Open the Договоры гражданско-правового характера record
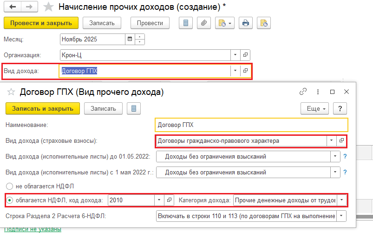This screenshot has width=373, height=233. 341,140
